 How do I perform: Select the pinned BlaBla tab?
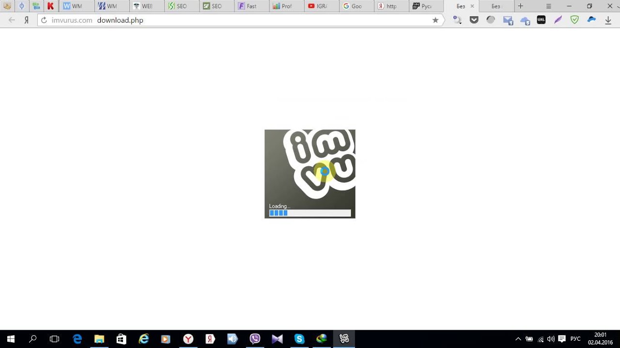(36, 6)
